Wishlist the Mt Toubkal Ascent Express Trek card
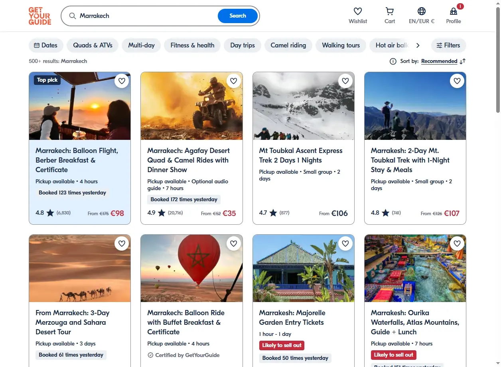 pyautogui.click(x=345, y=81)
